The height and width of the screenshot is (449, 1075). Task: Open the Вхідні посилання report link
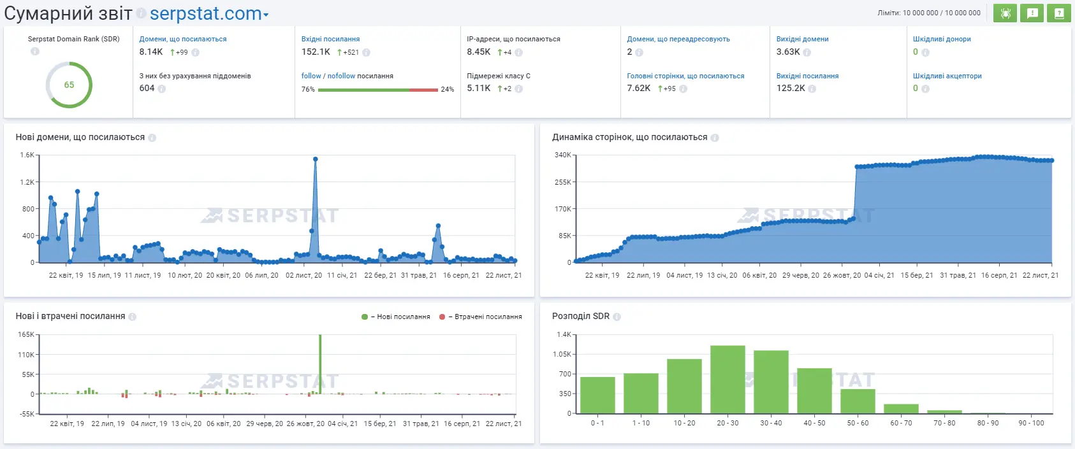pyautogui.click(x=330, y=39)
